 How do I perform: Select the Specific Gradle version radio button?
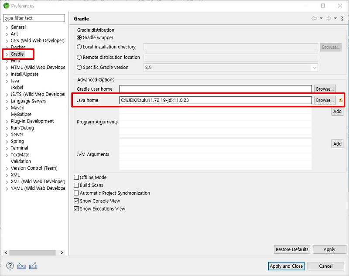[x=79, y=68]
